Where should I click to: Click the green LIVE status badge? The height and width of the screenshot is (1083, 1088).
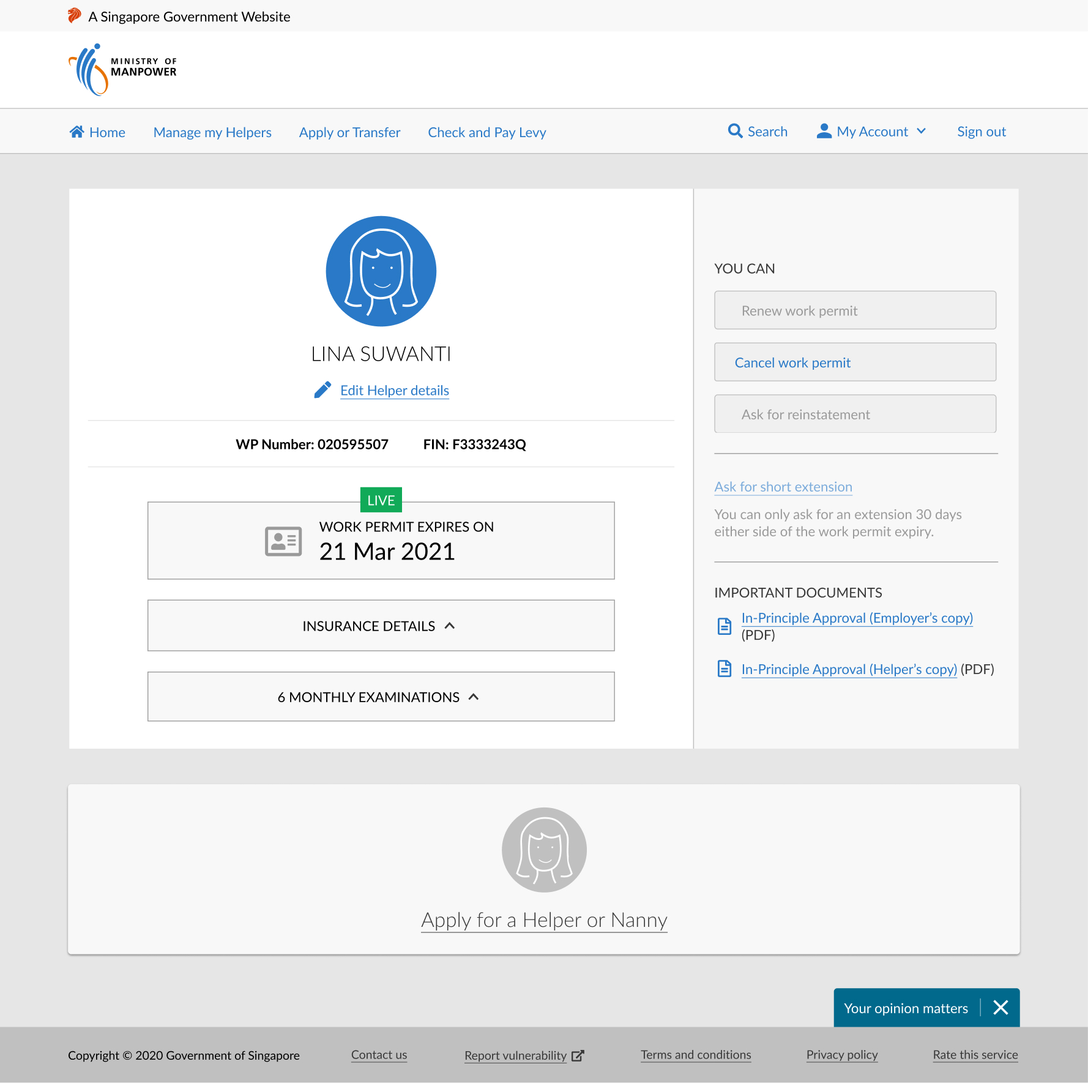tap(381, 500)
